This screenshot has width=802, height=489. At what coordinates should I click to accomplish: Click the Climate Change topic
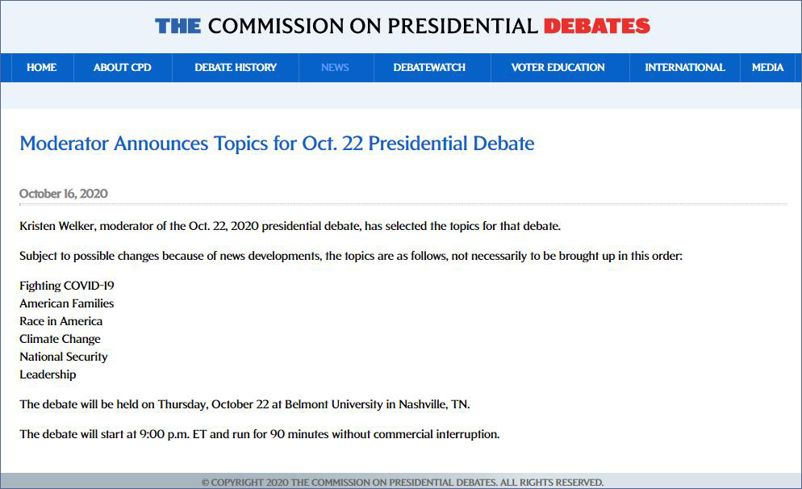(61, 339)
